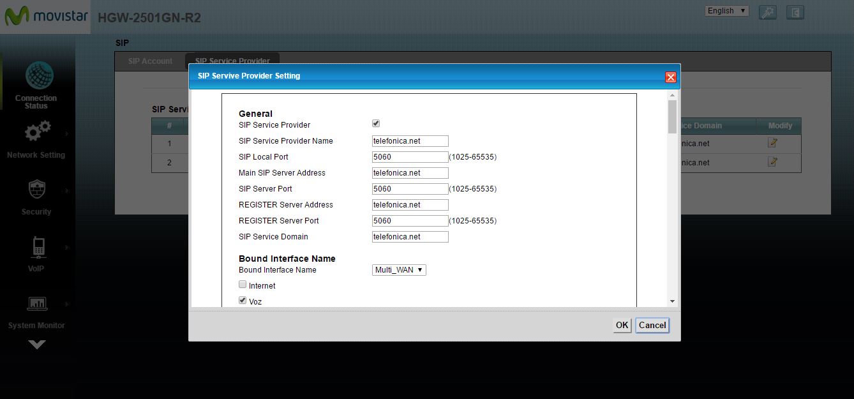This screenshot has width=854, height=399.
Task: Click the wrench quick-settings icon in header
Action: point(767,12)
